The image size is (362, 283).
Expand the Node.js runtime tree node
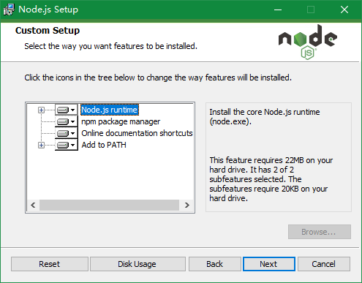[x=41, y=110]
